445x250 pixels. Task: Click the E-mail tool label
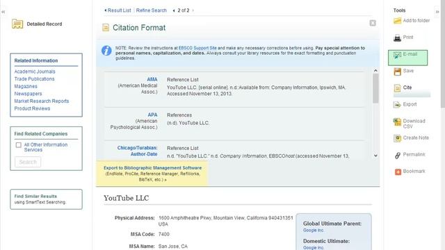410,54
